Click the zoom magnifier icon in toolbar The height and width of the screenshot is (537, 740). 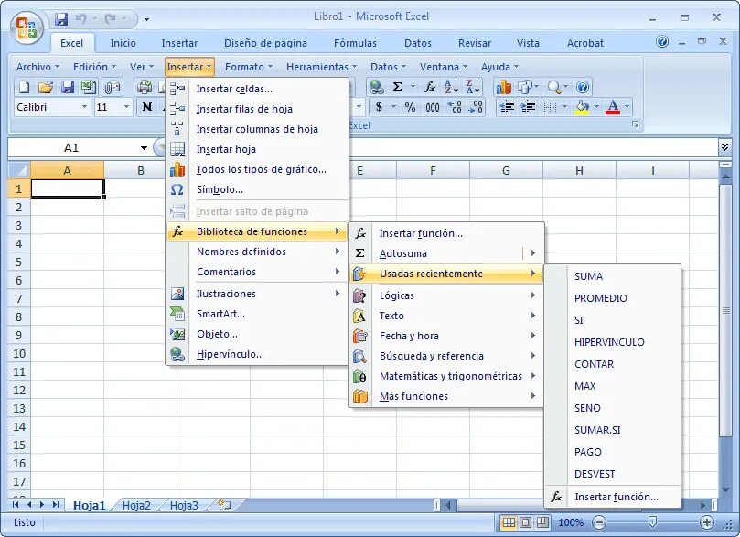pyautogui.click(x=553, y=87)
